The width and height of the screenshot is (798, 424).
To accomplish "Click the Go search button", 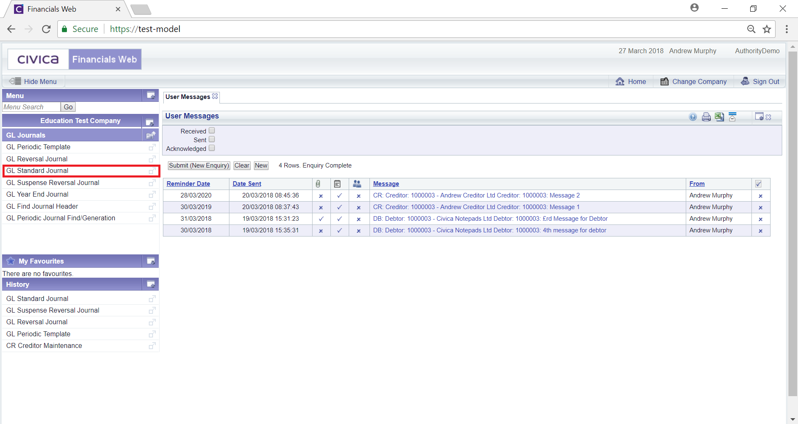I will coord(68,107).
